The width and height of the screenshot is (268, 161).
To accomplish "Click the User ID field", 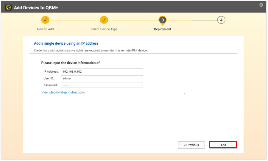I will click(x=102, y=78).
